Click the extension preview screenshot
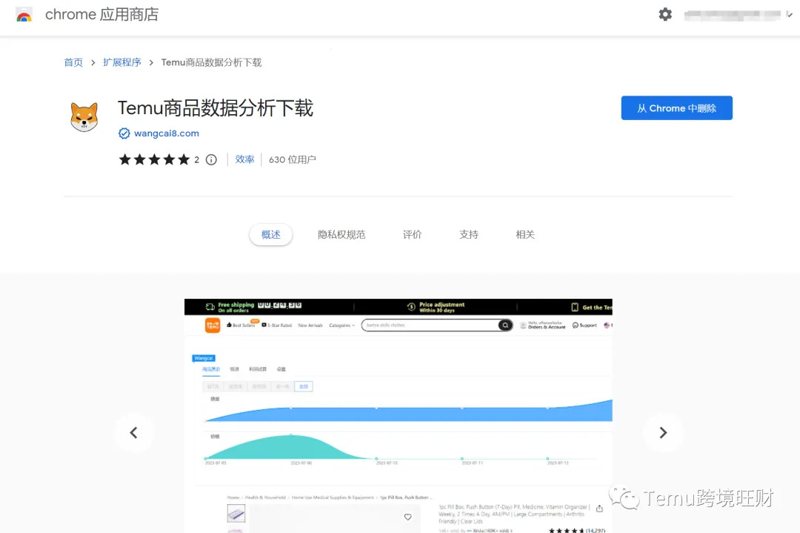This screenshot has width=800, height=533. 398,416
